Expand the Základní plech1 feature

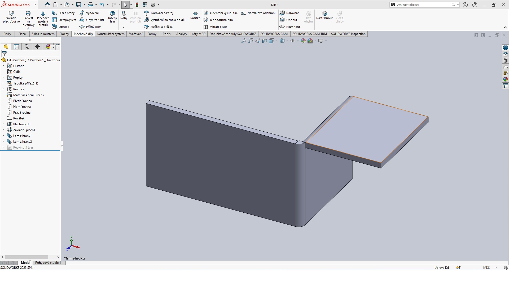pyautogui.click(x=3, y=130)
